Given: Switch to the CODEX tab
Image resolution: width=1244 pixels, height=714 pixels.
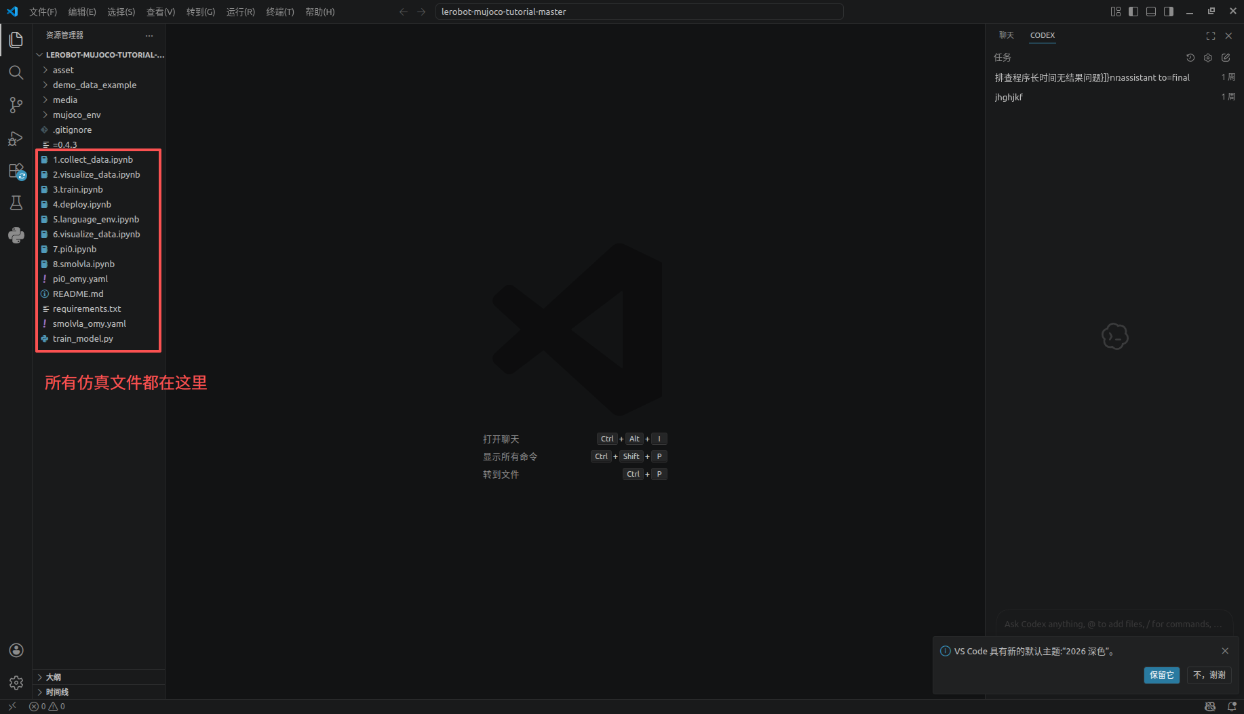Looking at the screenshot, I should [1043, 35].
